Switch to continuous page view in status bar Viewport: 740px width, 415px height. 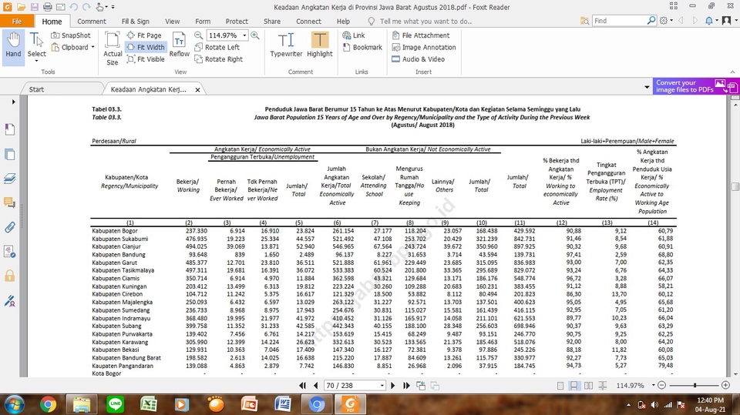click(x=573, y=385)
